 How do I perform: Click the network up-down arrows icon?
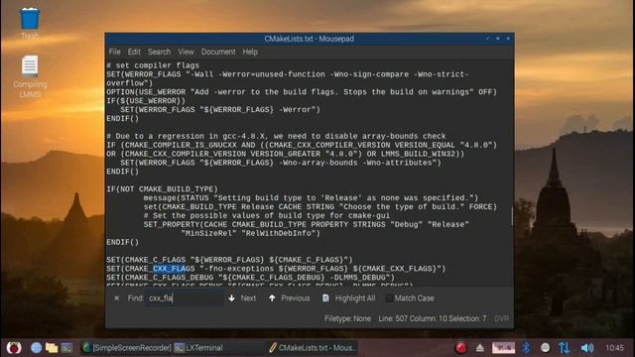tap(565, 348)
